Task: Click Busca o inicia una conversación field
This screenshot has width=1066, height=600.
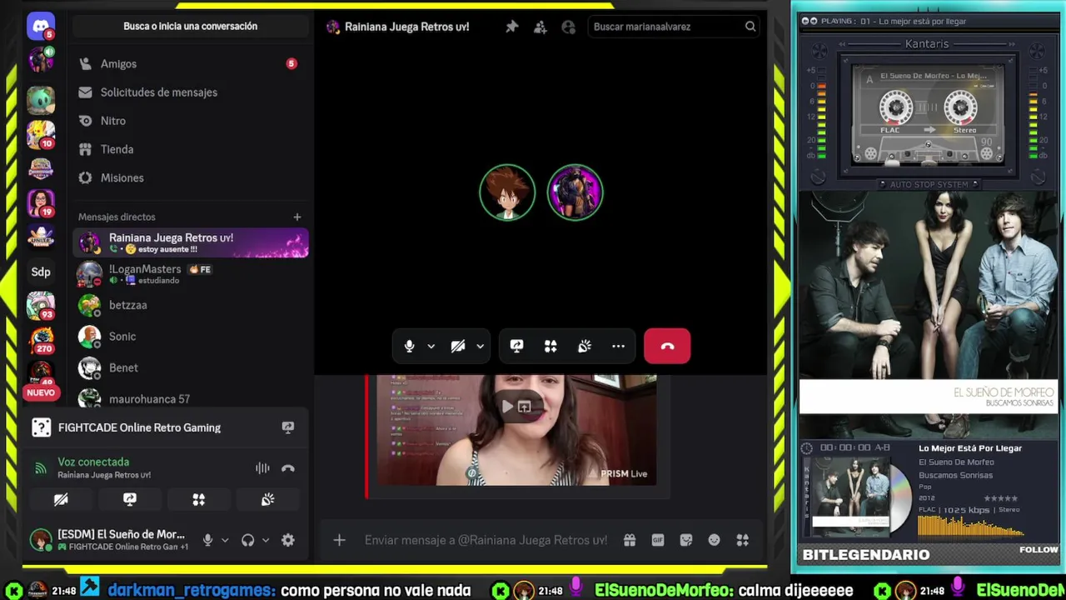Action: pyautogui.click(x=191, y=26)
